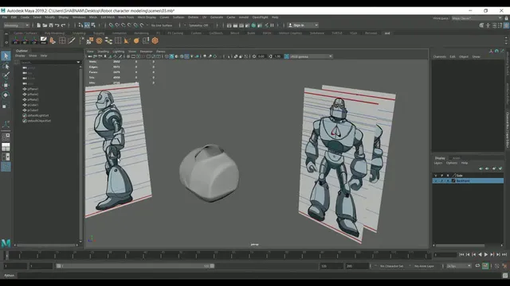
Task: Jump to end of playback range
Action: pos(504,255)
